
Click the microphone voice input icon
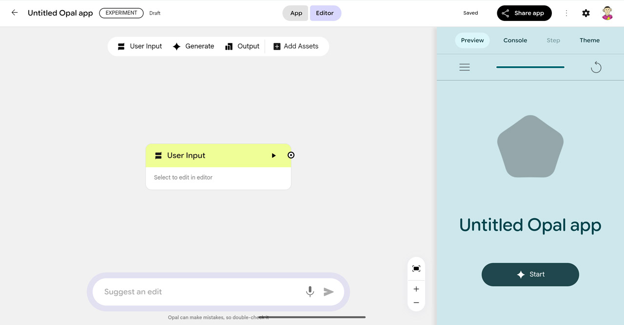pyautogui.click(x=310, y=291)
